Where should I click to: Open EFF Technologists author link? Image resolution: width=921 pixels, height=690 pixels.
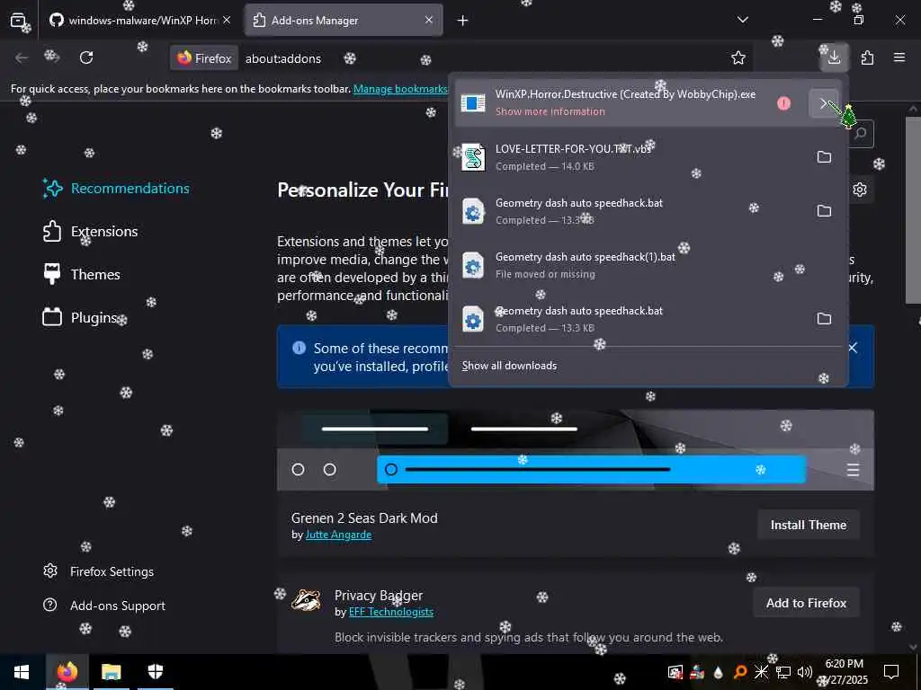point(391,612)
